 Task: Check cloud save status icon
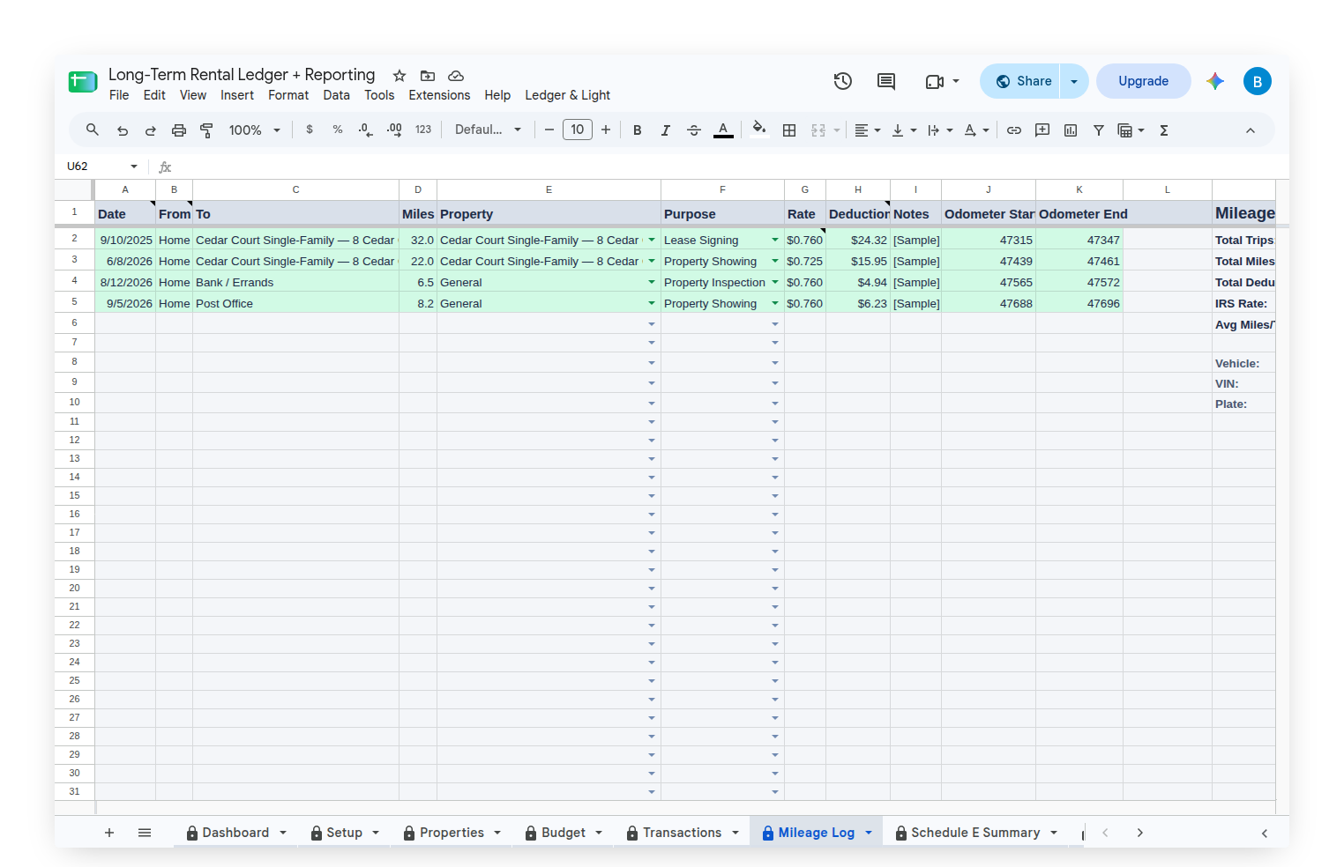[x=456, y=76]
